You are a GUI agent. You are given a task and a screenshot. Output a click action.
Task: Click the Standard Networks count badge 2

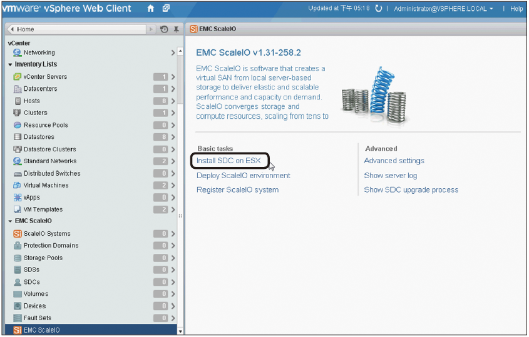[161, 161]
